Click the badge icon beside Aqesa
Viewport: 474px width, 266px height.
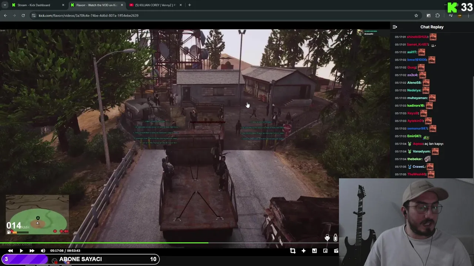tap(410, 144)
